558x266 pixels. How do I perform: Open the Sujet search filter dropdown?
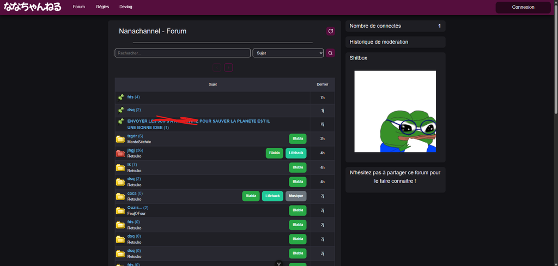[x=288, y=53]
